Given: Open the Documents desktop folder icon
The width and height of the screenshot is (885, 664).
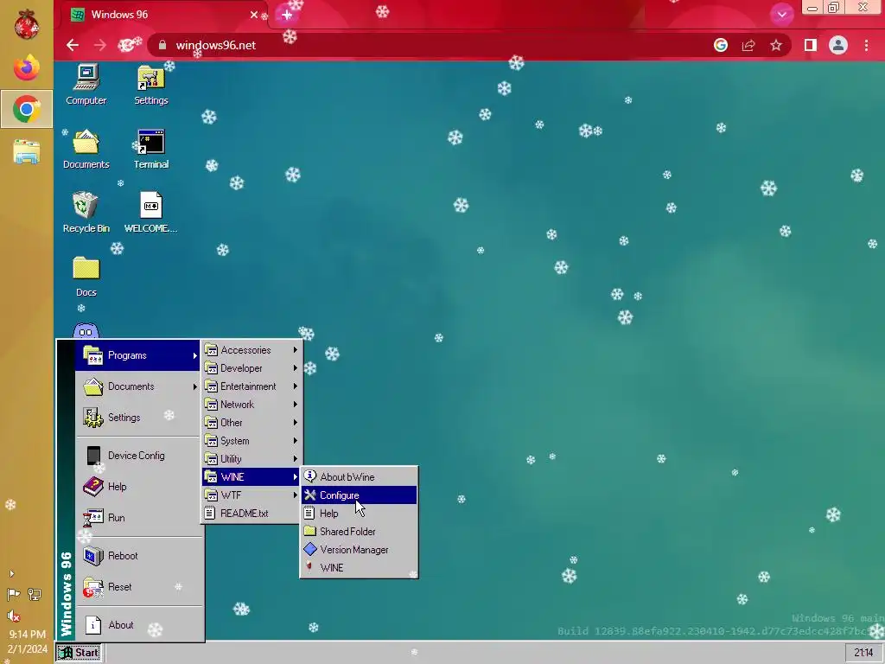Looking at the screenshot, I should [x=86, y=149].
